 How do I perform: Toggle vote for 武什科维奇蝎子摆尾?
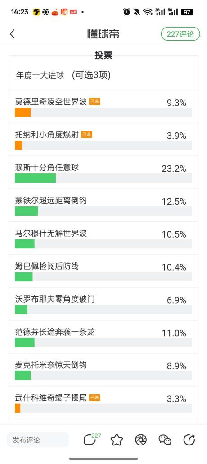point(103,403)
